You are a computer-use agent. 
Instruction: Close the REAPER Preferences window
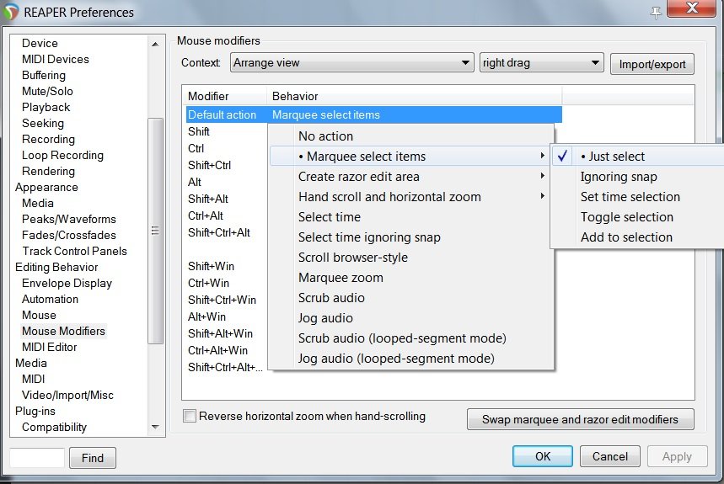pos(692,8)
